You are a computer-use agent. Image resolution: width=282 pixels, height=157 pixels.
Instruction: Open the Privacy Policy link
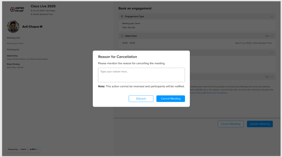[x=196, y=93]
